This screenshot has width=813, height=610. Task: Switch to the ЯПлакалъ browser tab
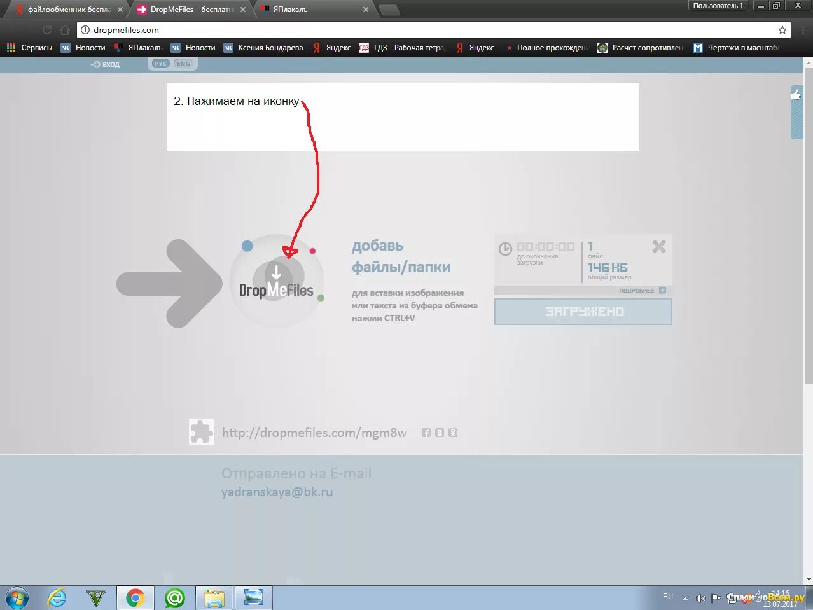pos(312,10)
